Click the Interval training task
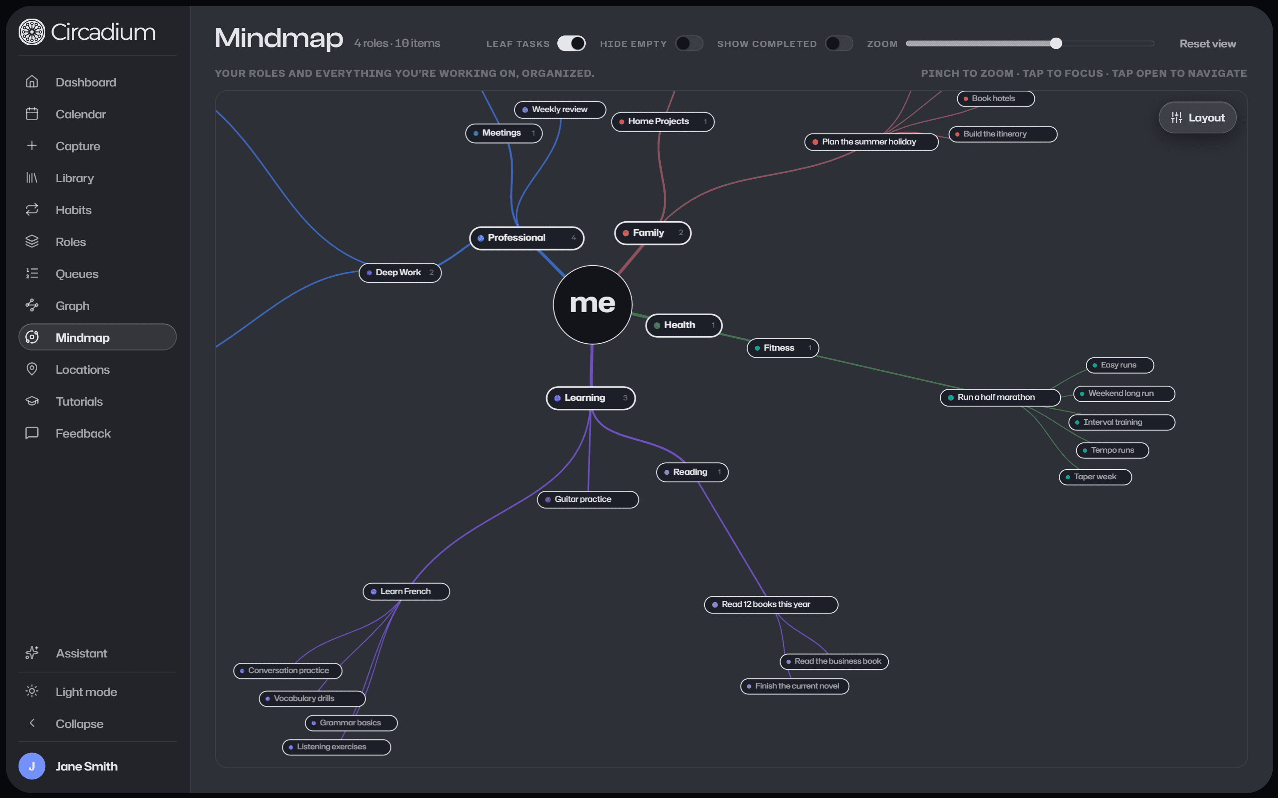Image resolution: width=1278 pixels, height=798 pixels. pyautogui.click(x=1122, y=422)
